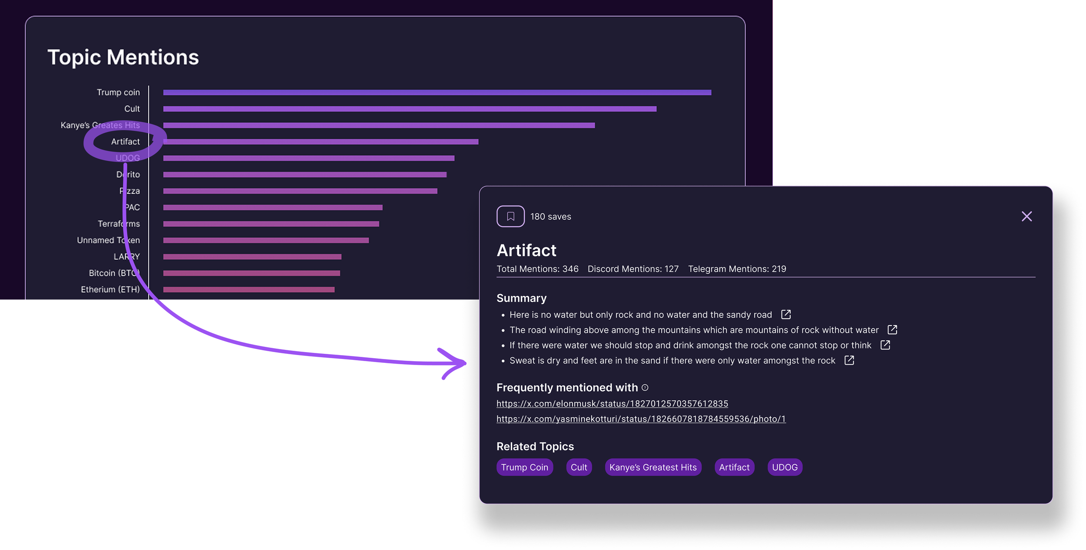Click the Unnamed Token chart bar
Screen dimensions: 1086x550
[265, 240]
